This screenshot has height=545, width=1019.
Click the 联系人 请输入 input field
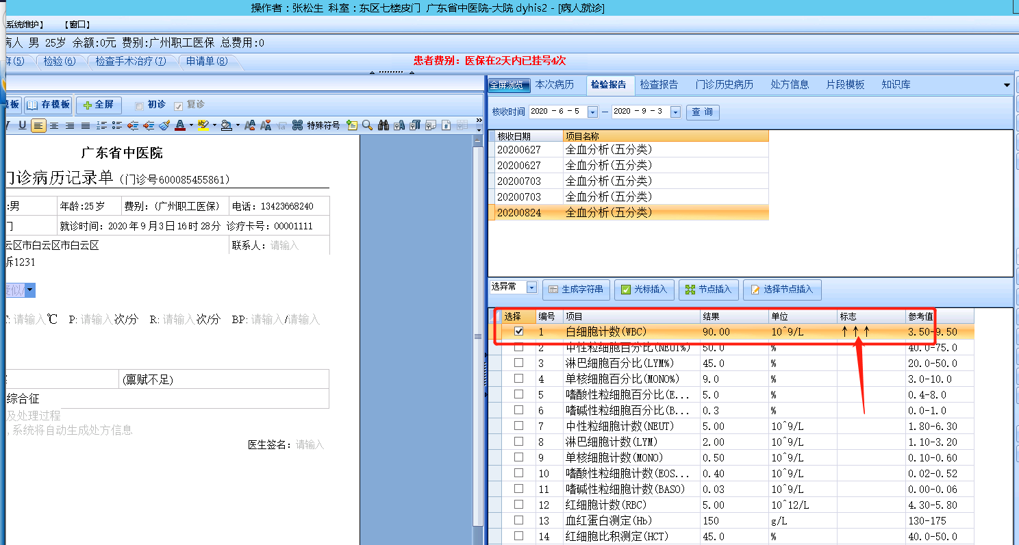pyautogui.click(x=284, y=245)
